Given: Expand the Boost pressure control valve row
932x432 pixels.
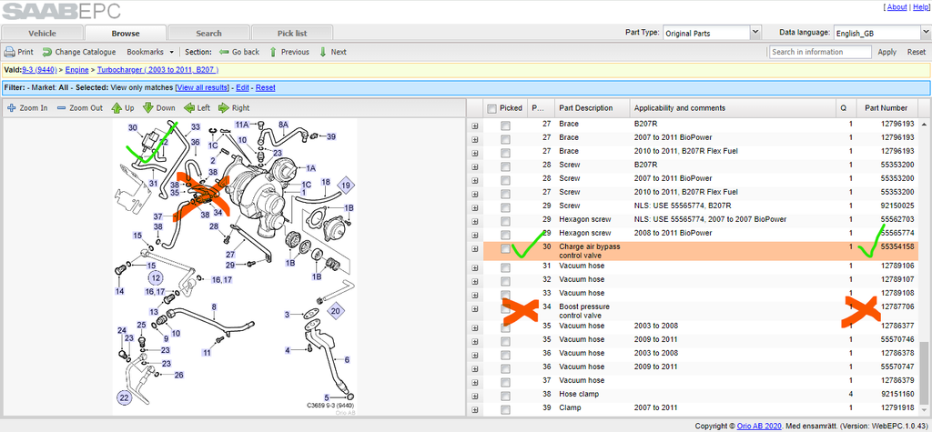Looking at the screenshot, I should [x=475, y=308].
